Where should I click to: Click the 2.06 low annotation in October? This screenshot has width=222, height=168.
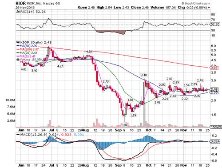pyautogui.click(x=157, y=102)
